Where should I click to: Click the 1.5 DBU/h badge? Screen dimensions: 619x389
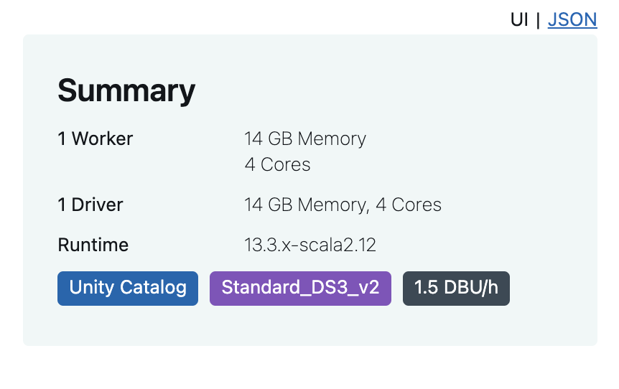tap(456, 289)
